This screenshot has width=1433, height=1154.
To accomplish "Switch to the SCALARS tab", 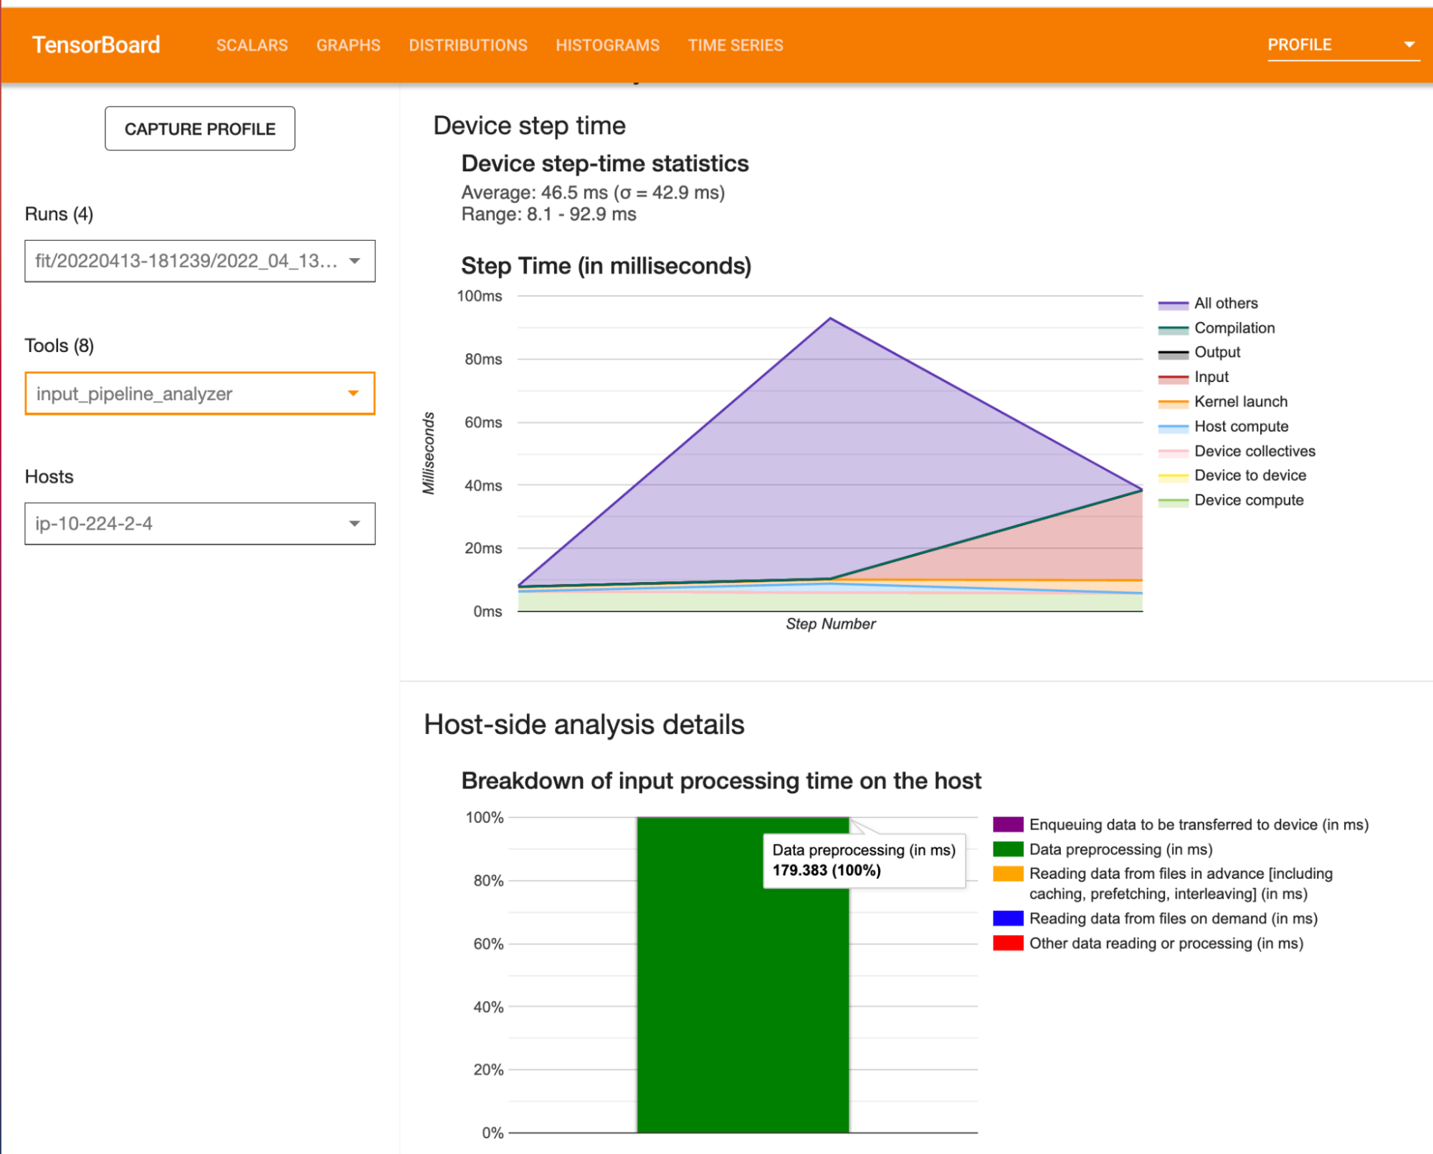I will click(x=252, y=45).
